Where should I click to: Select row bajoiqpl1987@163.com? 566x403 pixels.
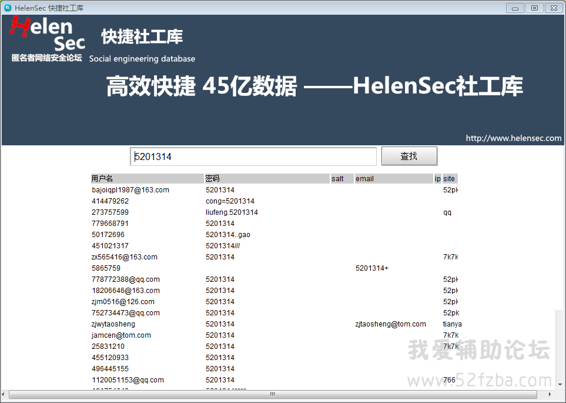coord(274,190)
